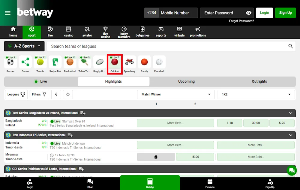Open the green Chat bubble

tap(291, 170)
